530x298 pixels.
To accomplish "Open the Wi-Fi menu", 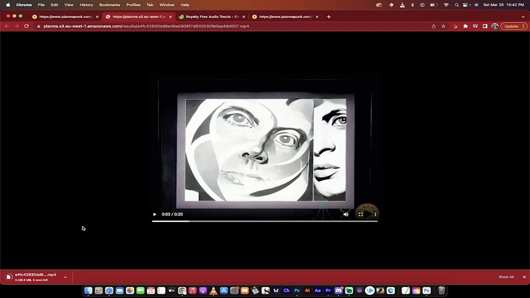I will point(446,5).
